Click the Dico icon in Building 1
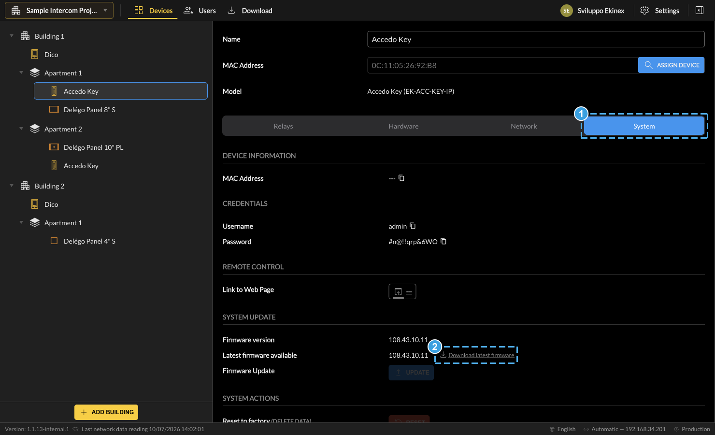 point(35,54)
